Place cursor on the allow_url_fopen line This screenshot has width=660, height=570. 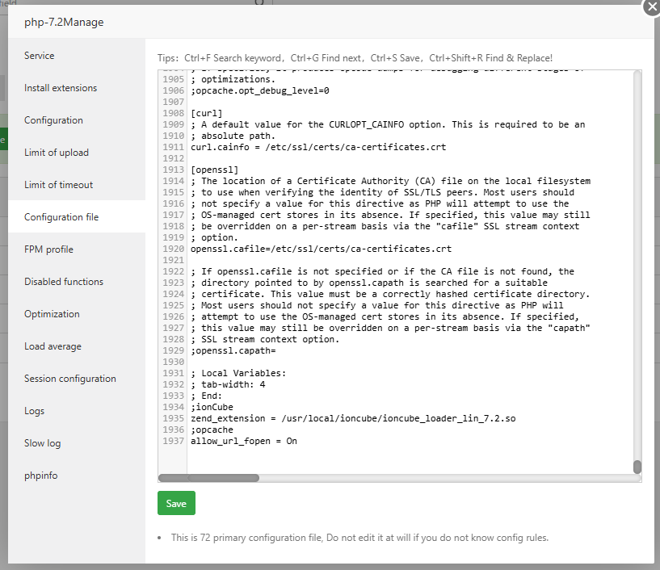coord(244,442)
